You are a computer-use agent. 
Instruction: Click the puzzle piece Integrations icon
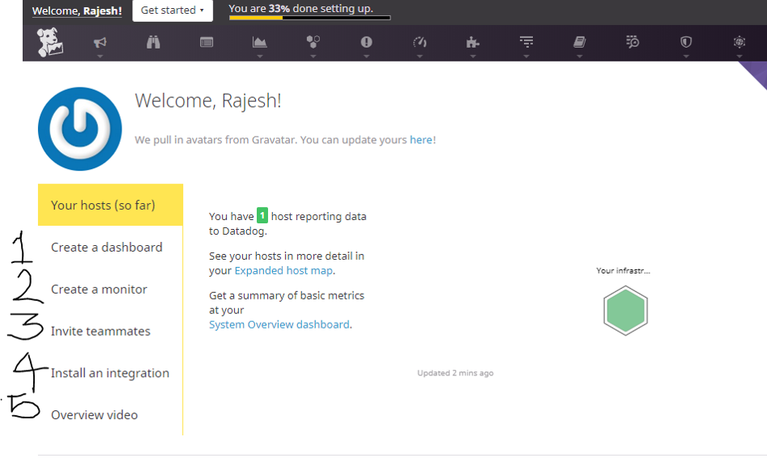coord(473,43)
